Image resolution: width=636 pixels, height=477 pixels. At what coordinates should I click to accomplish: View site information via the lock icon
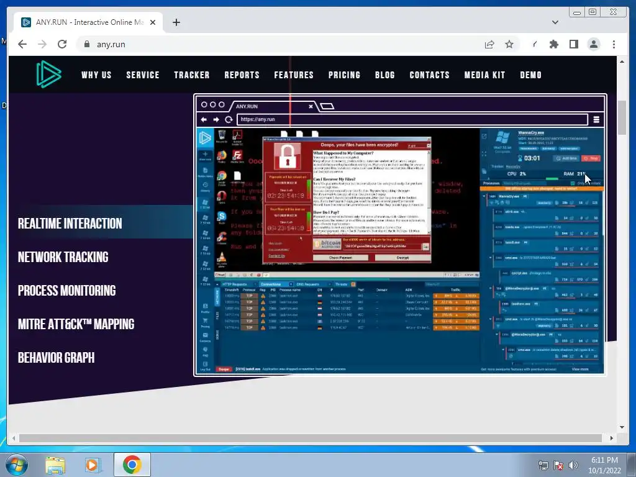(x=86, y=44)
